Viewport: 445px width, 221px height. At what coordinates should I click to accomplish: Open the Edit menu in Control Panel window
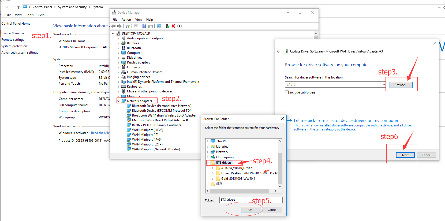pyautogui.click(x=8, y=15)
